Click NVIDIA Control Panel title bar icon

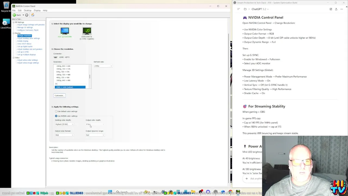14,6
